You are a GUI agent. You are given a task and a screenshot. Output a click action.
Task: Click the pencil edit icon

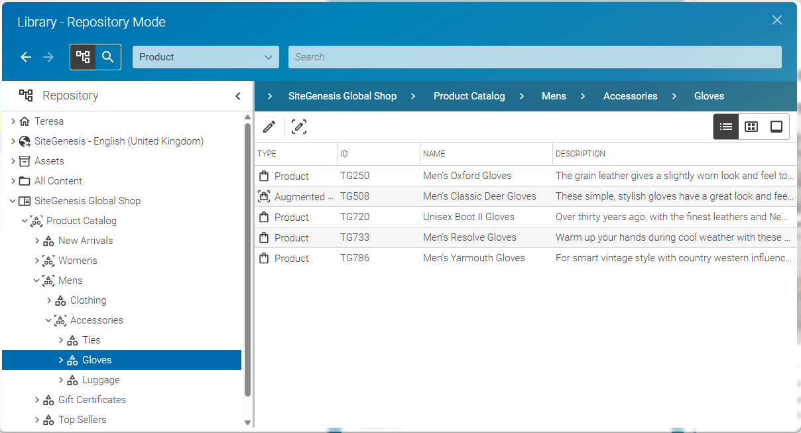[x=269, y=127]
